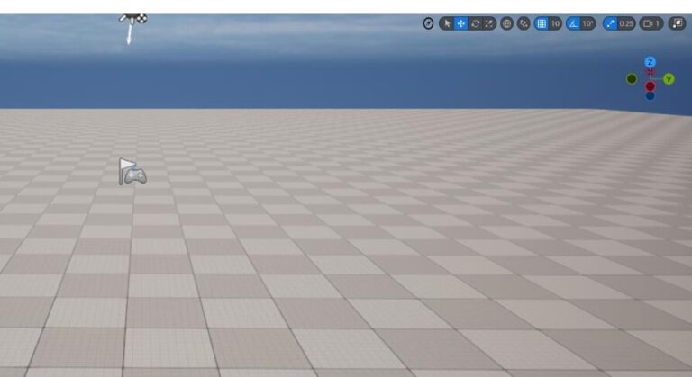The image size is (692, 377).
Task: Click the dark green negative Y gizmo handle
Action: [x=632, y=79]
